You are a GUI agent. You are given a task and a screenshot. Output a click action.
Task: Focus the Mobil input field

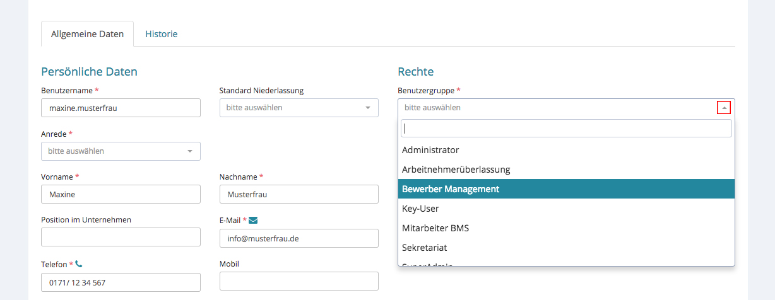pyautogui.click(x=299, y=281)
